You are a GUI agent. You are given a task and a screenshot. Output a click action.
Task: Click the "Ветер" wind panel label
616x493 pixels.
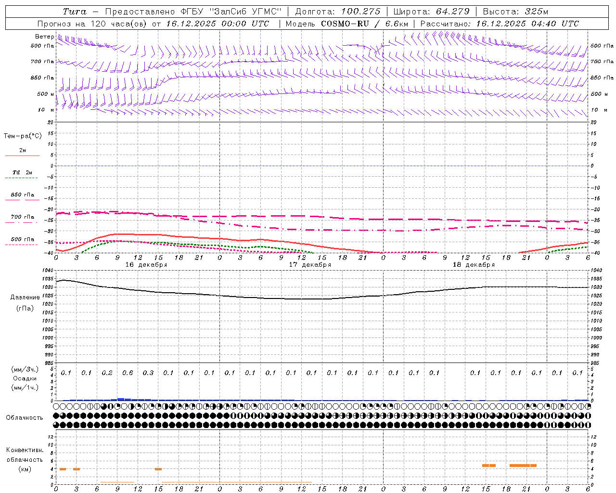(x=44, y=37)
